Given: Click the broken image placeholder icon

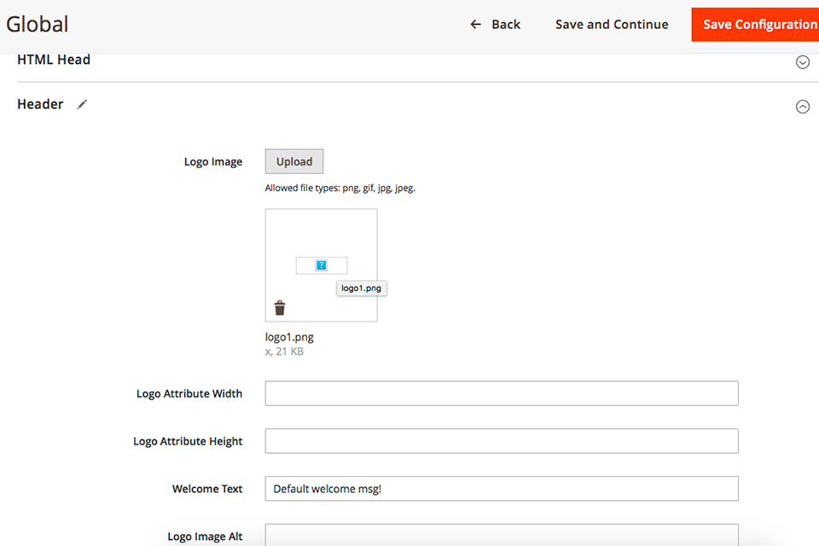Looking at the screenshot, I should (x=322, y=265).
